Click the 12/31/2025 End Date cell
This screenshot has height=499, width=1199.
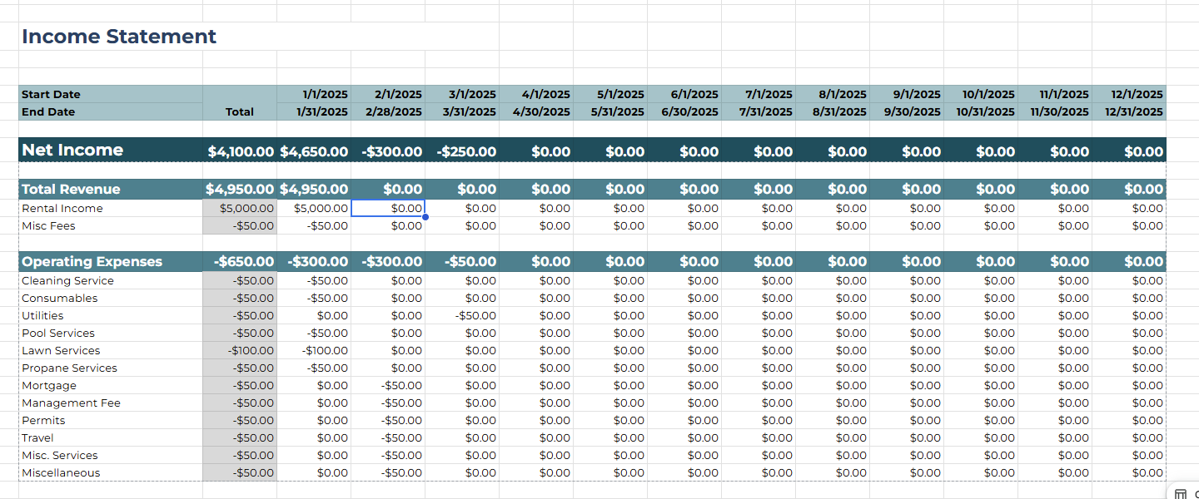[x=1133, y=111]
